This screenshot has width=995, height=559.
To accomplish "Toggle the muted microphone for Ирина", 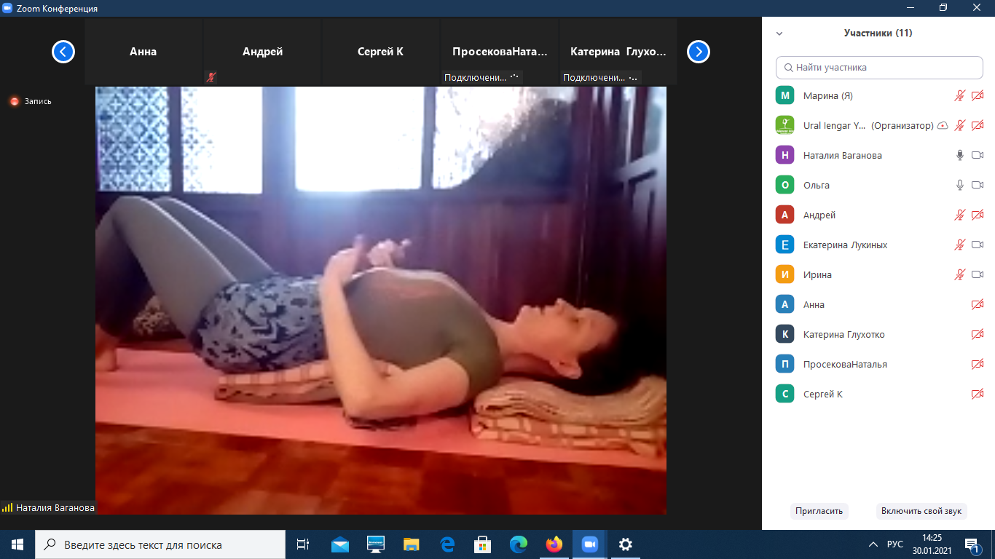I will pos(960,274).
